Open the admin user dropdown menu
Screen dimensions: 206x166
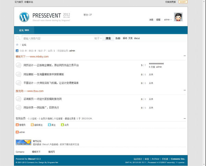pos(168,20)
